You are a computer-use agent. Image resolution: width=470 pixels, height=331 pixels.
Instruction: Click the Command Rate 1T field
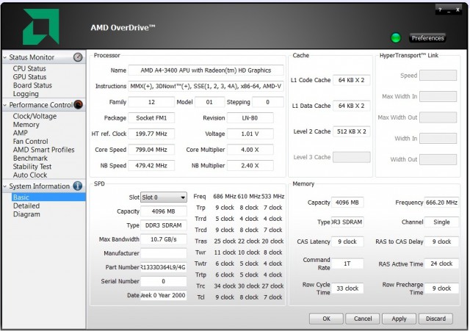(347, 263)
